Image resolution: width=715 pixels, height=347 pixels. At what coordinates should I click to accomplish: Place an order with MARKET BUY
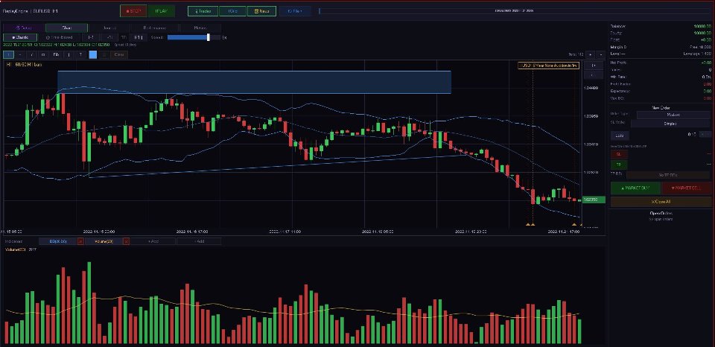pos(635,188)
